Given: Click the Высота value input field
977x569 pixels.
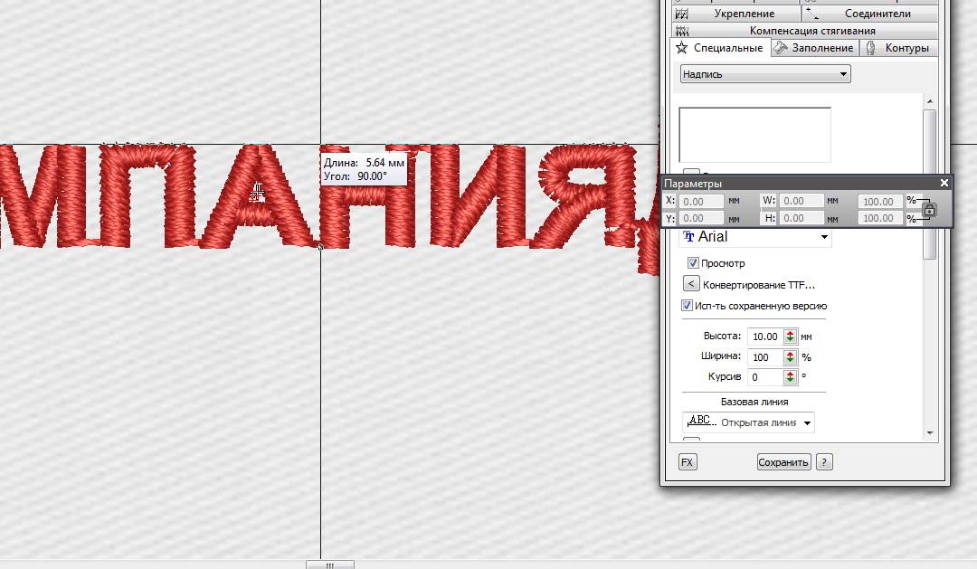Looking at the screenshot, I should [x=764, y=337].
